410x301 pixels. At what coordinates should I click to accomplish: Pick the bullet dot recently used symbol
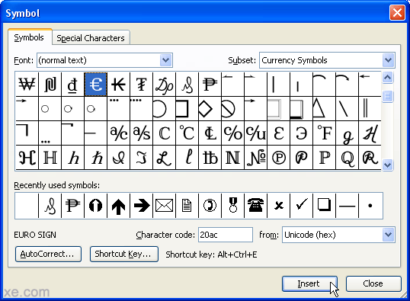(370, 206)
